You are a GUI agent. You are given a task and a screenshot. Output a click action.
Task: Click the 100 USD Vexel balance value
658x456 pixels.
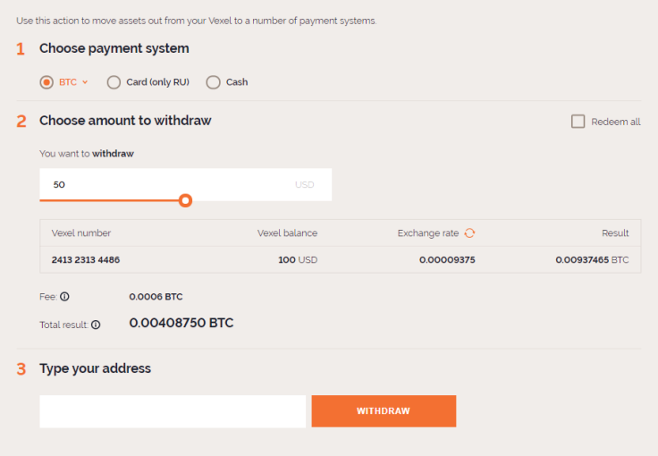[x=298, y=259]
